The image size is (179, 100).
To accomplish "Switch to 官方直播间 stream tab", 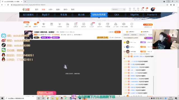I will (x=28, y=15).
